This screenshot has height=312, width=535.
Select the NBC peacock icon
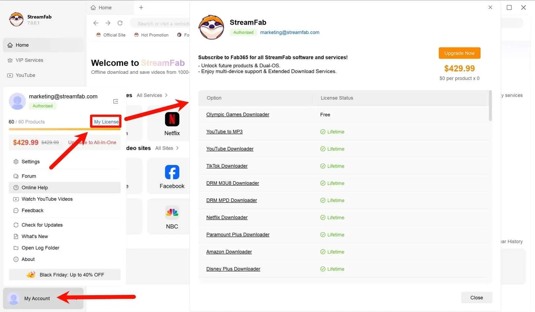[x=172, y=213]
